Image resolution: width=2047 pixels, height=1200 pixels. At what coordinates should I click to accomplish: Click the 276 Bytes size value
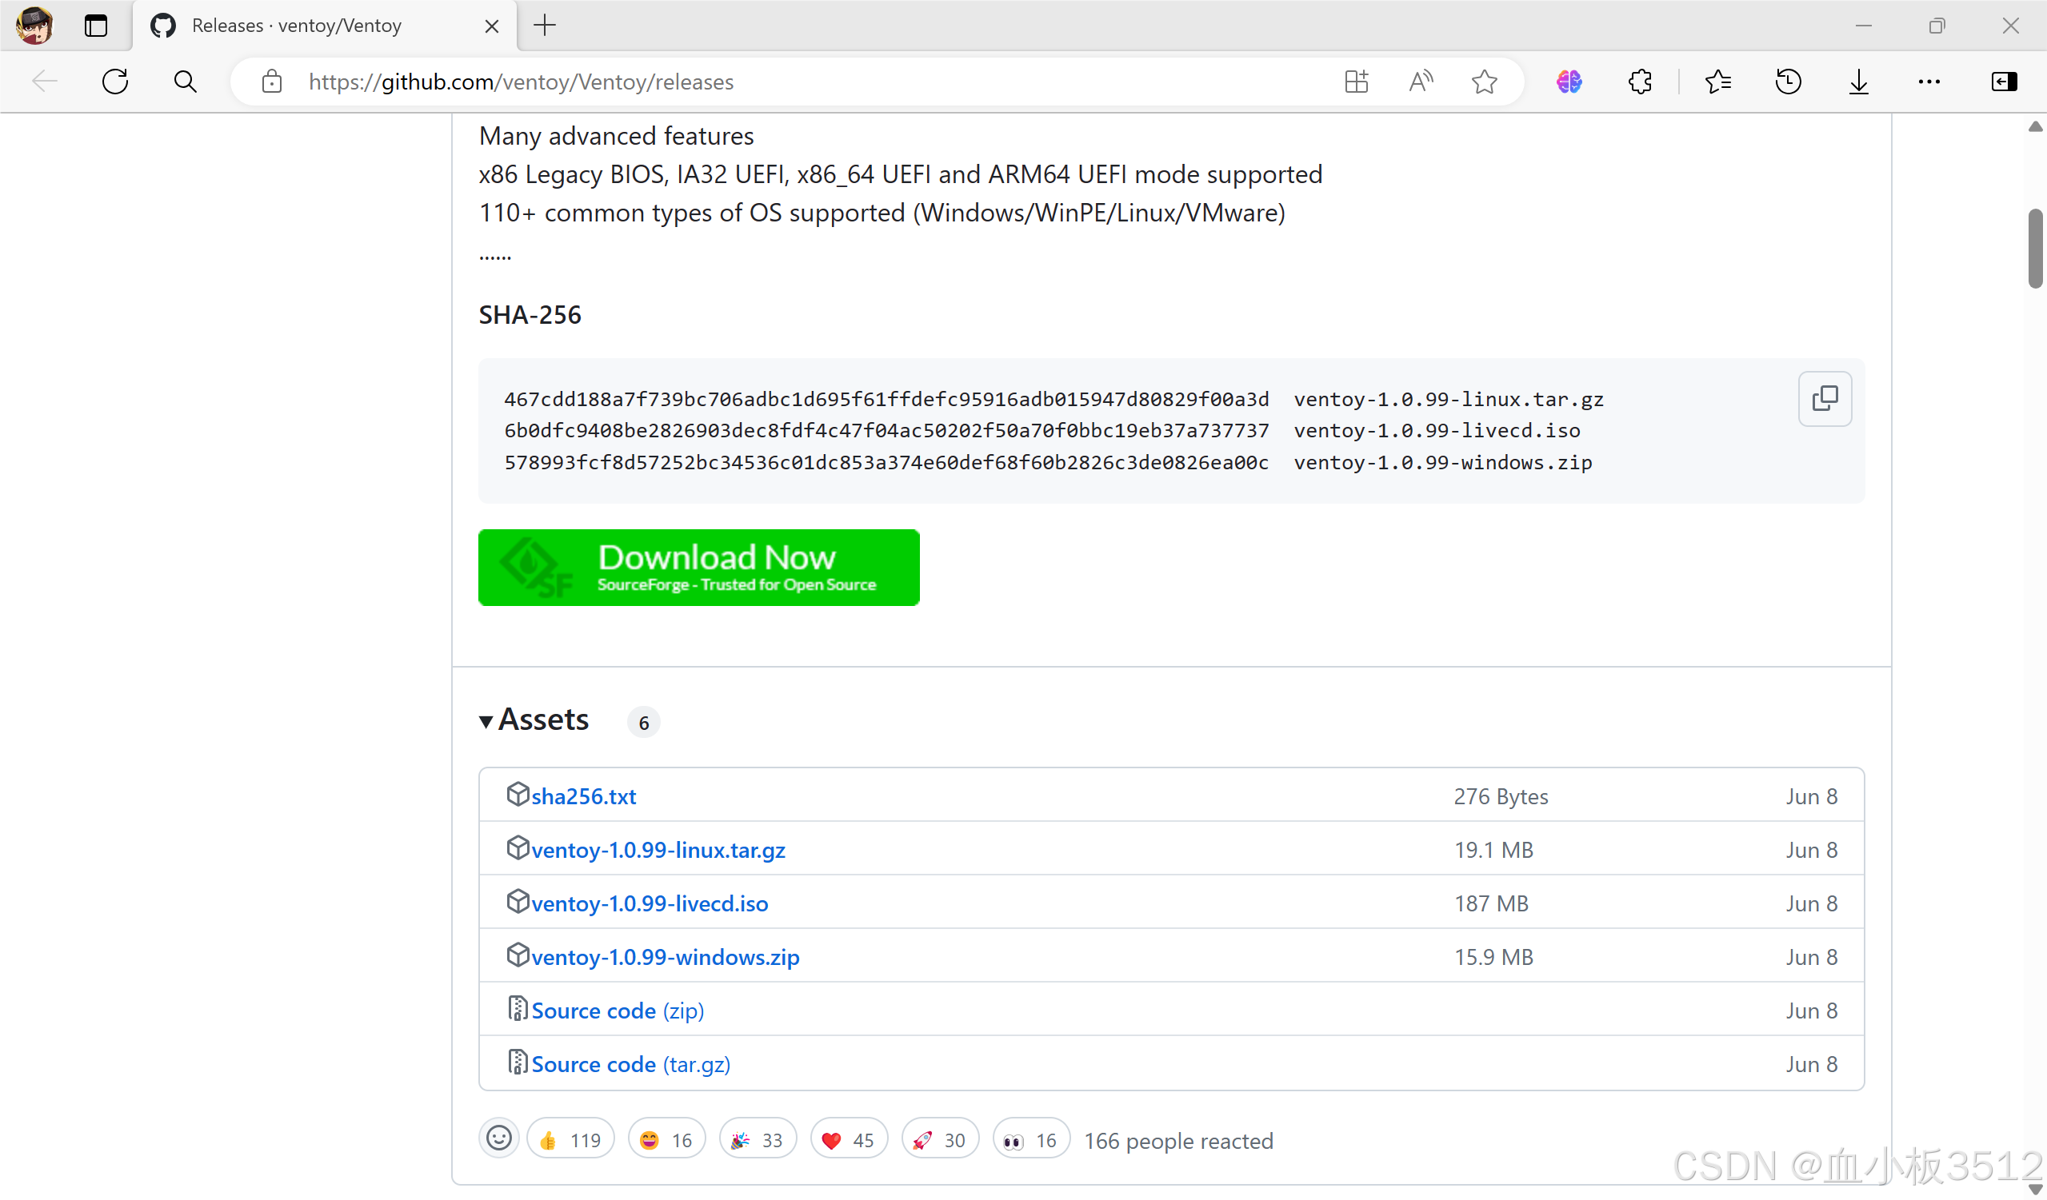tap(1501, 796)
